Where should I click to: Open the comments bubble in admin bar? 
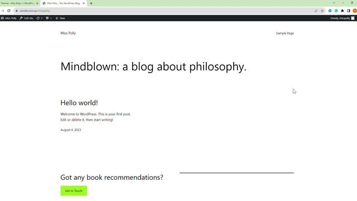(49, 18)
